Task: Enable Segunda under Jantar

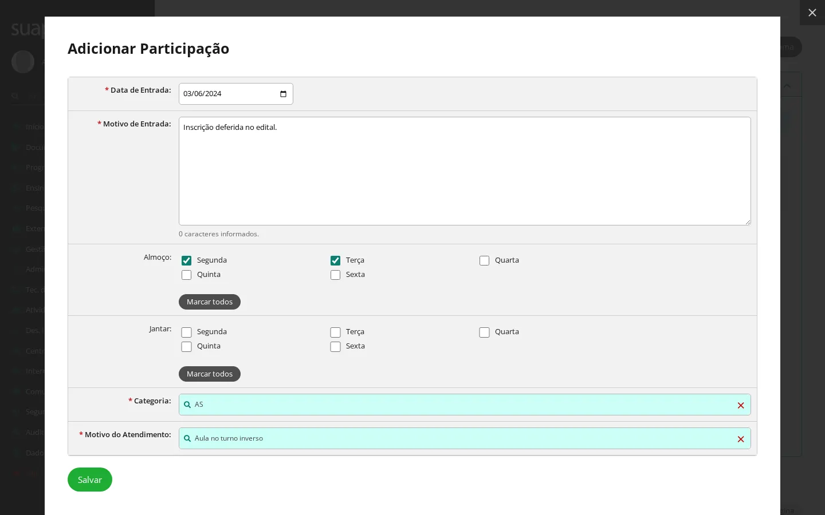Action: [186, 332]
